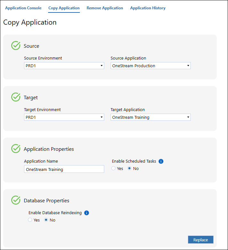Screen dimensions: 228x250
Task: Click the Application Properties checkmark icon
Action: 16,149
